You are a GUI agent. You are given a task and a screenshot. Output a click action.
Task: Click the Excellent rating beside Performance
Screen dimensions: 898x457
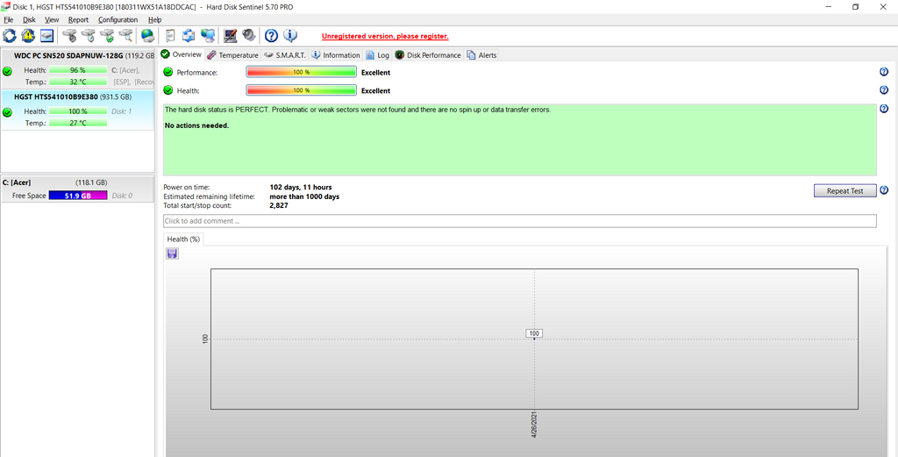coord(375,73)
